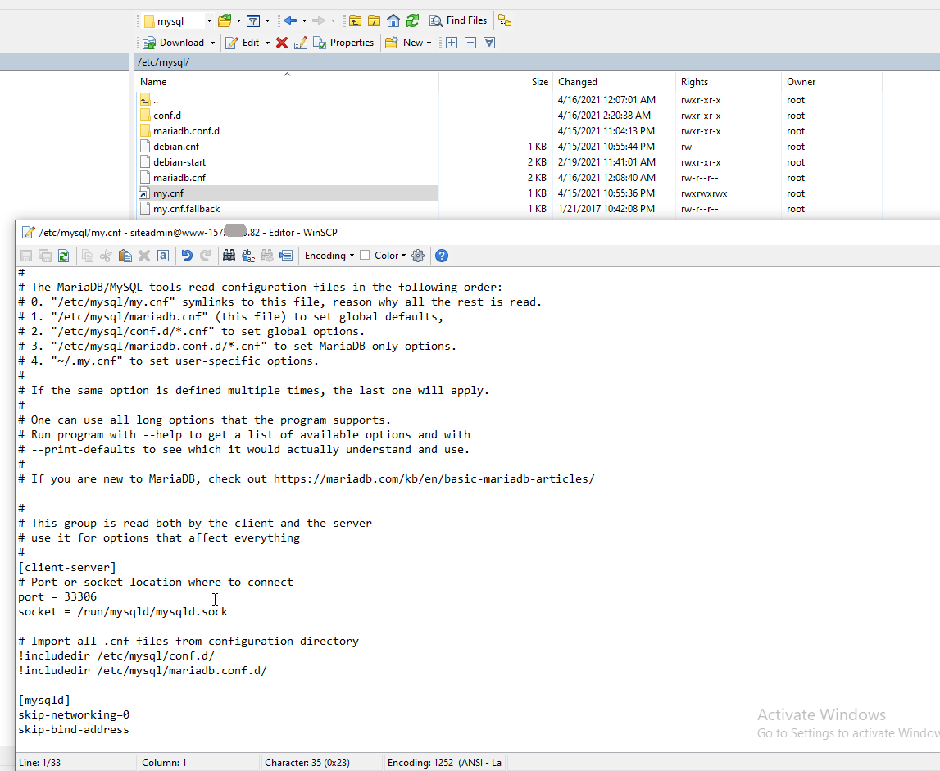
Task: Delete the selected file with the red X
Action: pyautogui.click(x=282, y=43)
